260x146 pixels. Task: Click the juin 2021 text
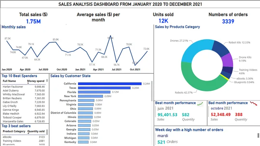click(165, 108)
